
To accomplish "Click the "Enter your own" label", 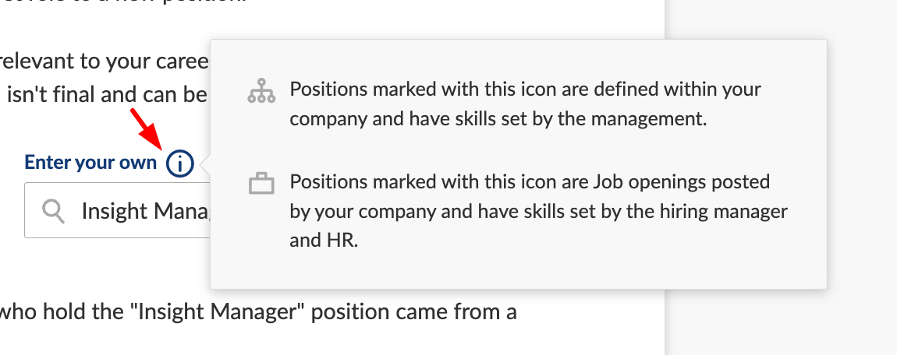I will 90,163.
